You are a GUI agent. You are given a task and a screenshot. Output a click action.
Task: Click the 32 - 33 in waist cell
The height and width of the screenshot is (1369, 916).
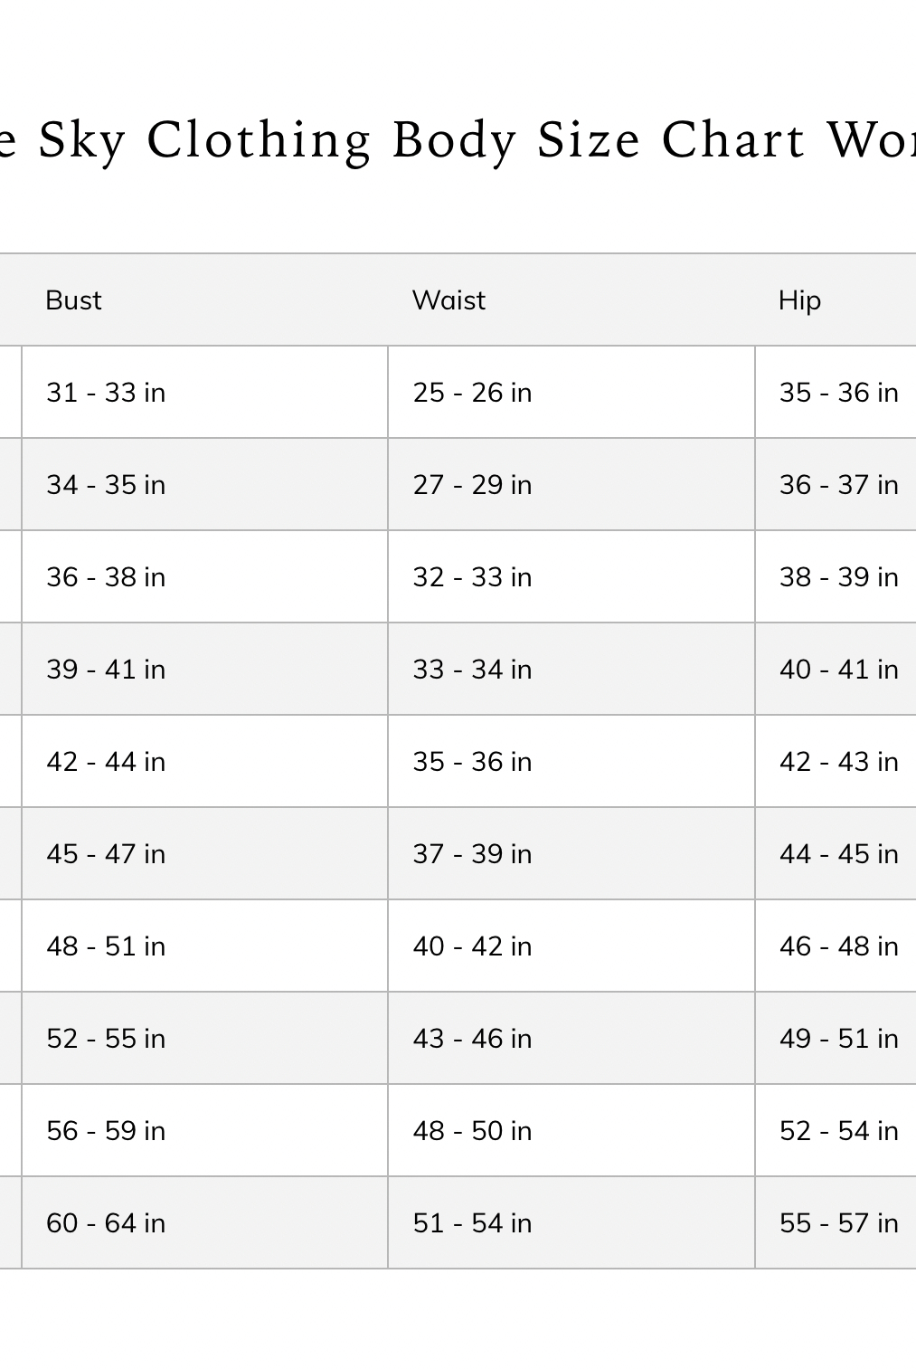pos(472,577)
